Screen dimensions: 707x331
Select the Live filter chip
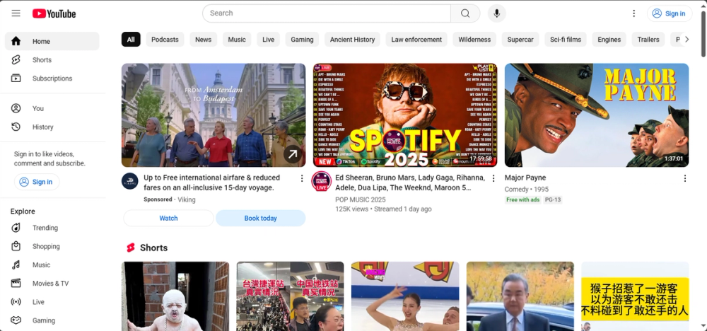tap(268, 39)
